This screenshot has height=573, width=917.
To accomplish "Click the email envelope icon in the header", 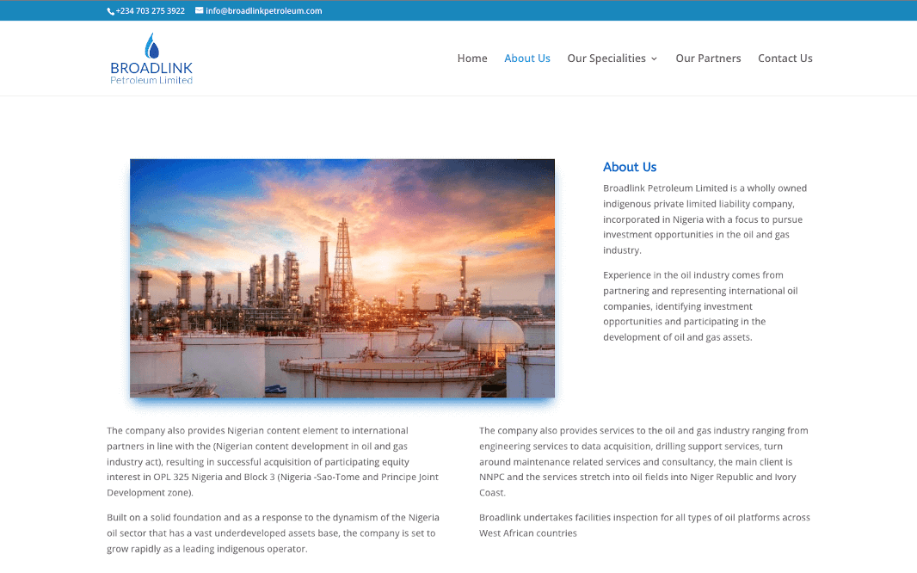I will click(x=197, y=10).
